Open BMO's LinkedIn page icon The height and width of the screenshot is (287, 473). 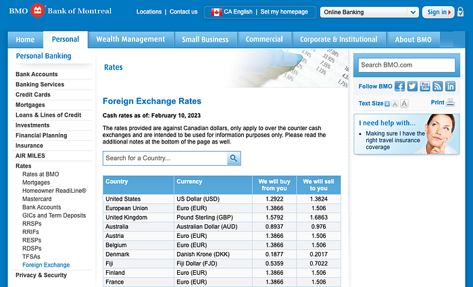point(451,86)
